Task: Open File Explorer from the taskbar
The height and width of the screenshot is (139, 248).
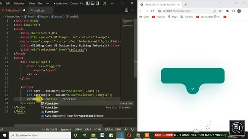Action: (93, 135)
